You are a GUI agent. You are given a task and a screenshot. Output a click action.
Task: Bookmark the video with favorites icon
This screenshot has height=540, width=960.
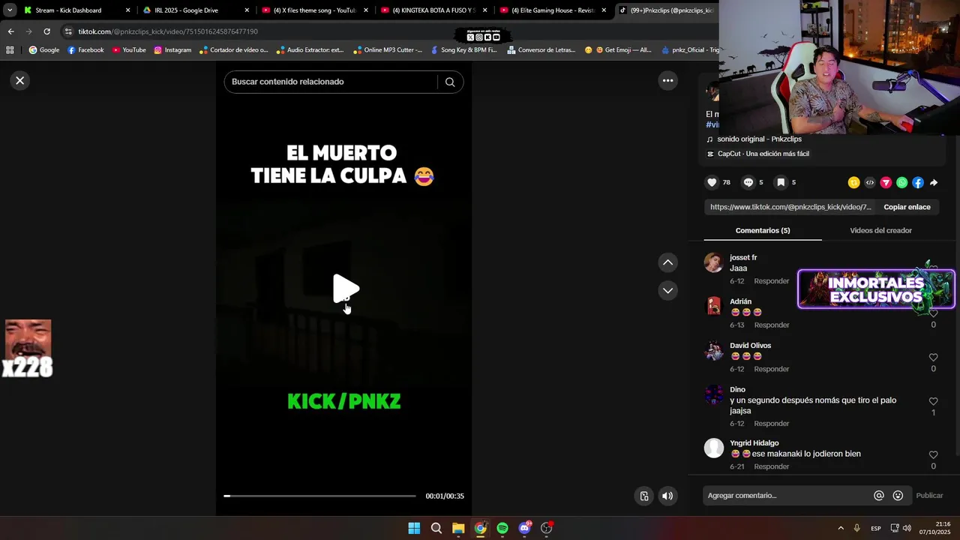tap(781, 182)
